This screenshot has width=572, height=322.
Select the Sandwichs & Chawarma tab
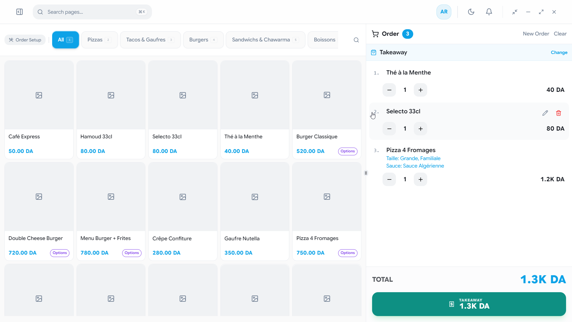tap(265, 40)
